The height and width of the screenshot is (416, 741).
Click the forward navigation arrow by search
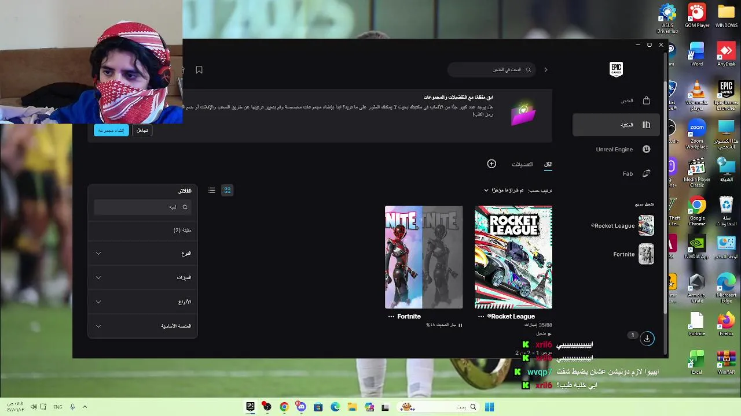[x=545, y=70]
